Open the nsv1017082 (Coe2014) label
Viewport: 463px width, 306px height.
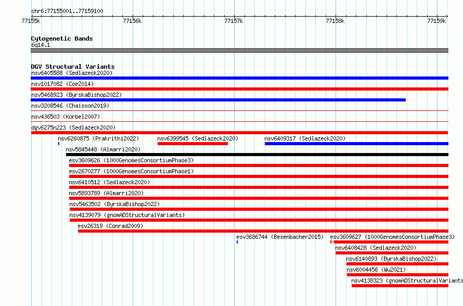[x=62, y=84]
